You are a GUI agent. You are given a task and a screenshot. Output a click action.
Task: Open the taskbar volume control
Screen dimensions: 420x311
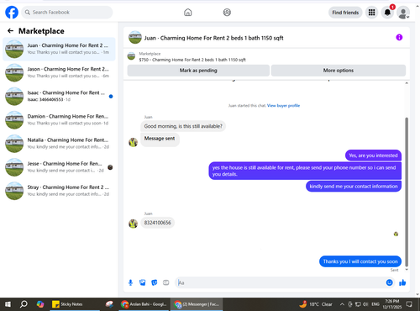click(x=365, y=304)
